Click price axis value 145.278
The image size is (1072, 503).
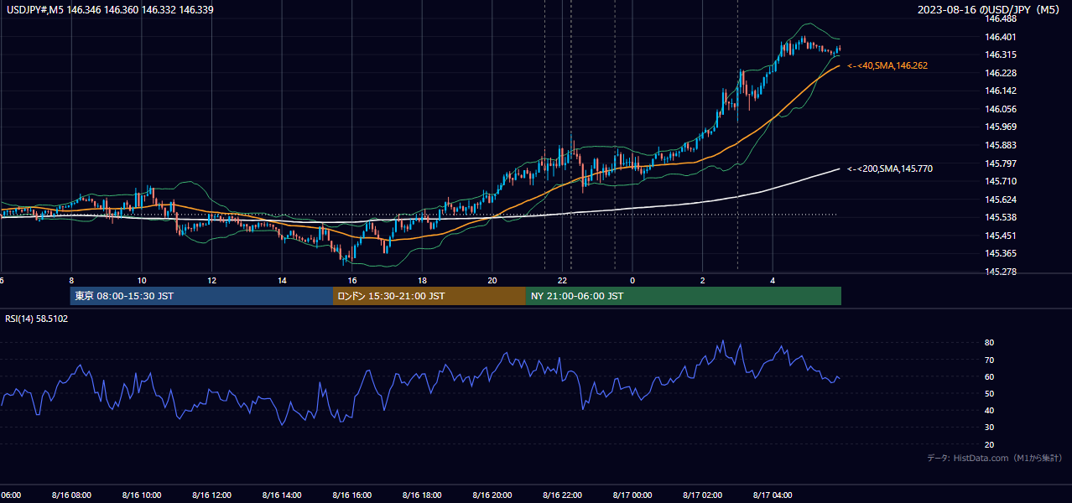click(x=1002, y=272)
